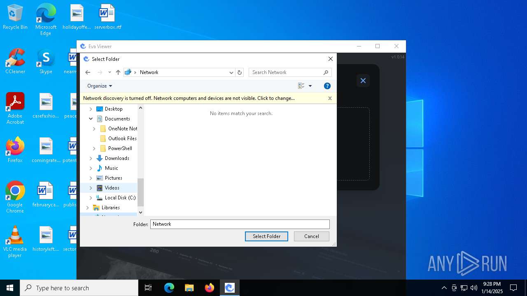This screenshot has height=296, width=527.
Task: Select Adobe Acrobat desktop shortcut
Action: (15, 108)
